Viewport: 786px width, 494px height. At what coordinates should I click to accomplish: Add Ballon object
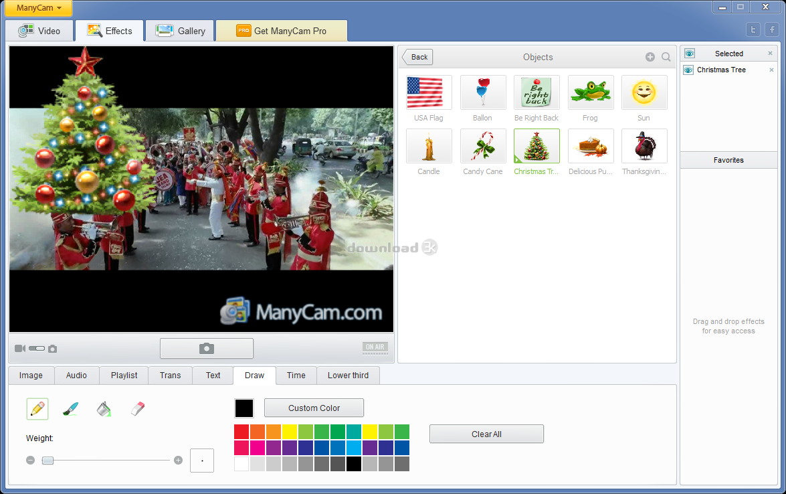click(x=483, y=92)
